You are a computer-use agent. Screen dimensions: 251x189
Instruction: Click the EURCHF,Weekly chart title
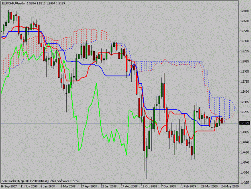[13, 3]
